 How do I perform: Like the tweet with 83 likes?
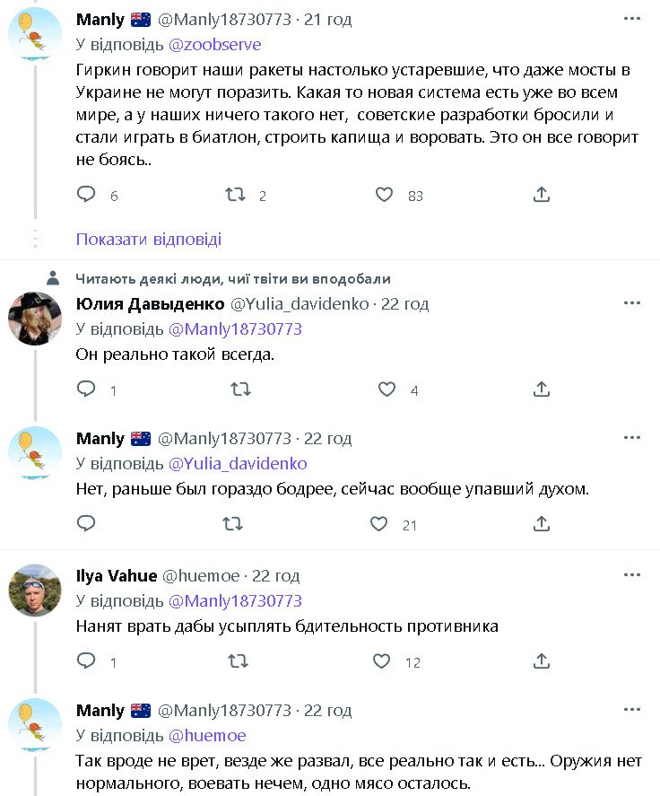coord(384,195)
